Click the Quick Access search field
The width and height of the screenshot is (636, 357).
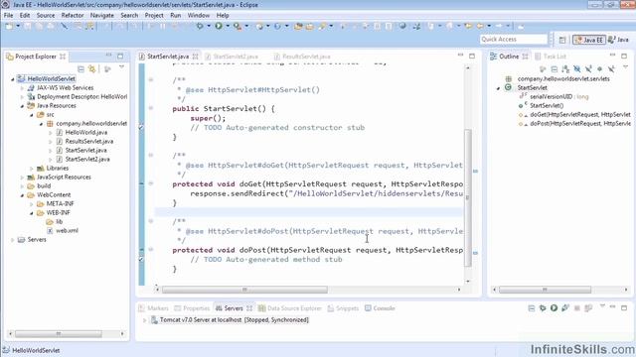(514, 40)
